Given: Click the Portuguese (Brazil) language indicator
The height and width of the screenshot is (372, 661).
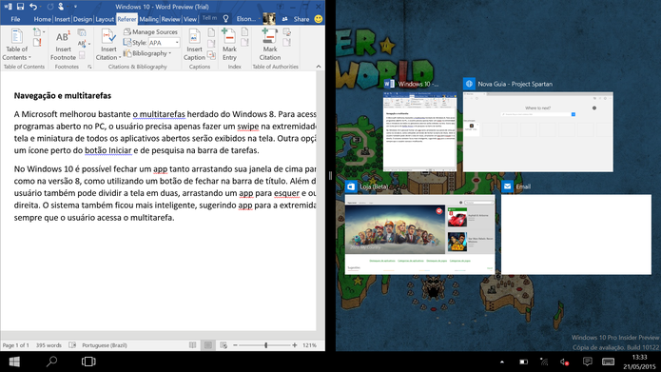Looking at the screenshot, I should [104, 345].
